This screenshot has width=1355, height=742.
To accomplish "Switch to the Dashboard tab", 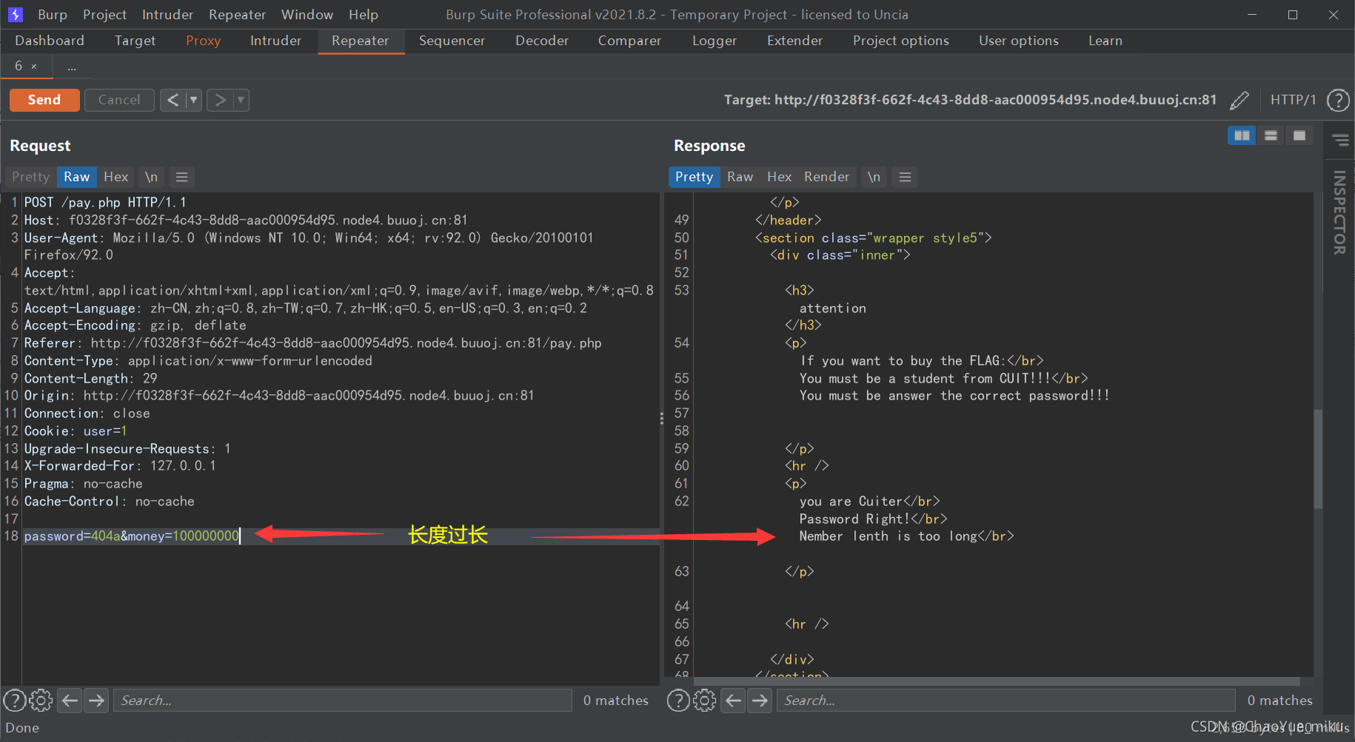I will pos(50,41).
